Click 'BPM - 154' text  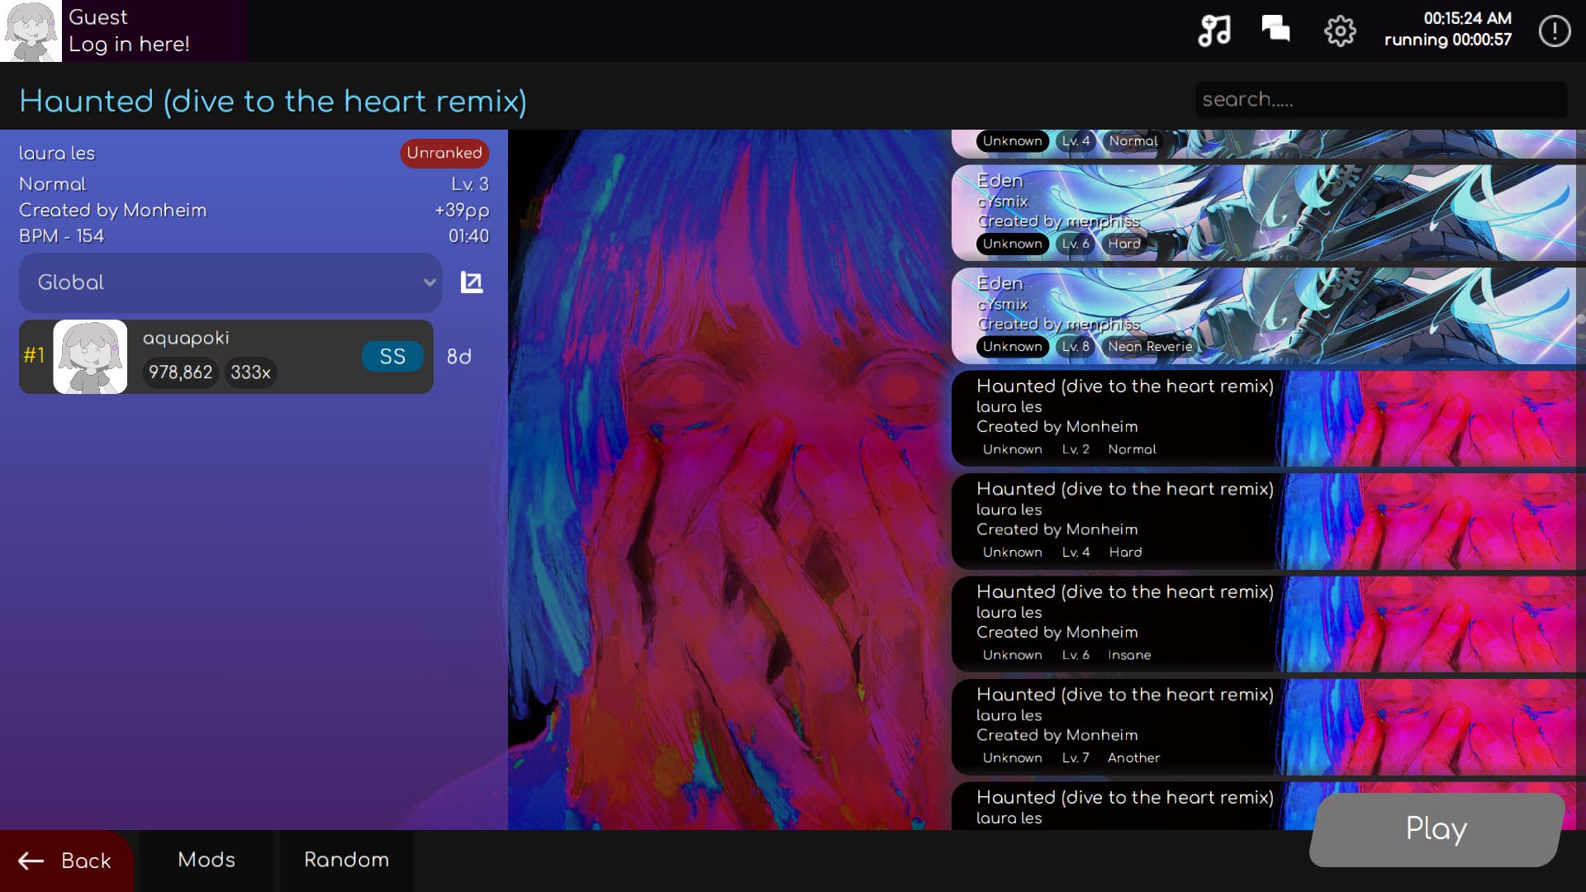[61, 236]
